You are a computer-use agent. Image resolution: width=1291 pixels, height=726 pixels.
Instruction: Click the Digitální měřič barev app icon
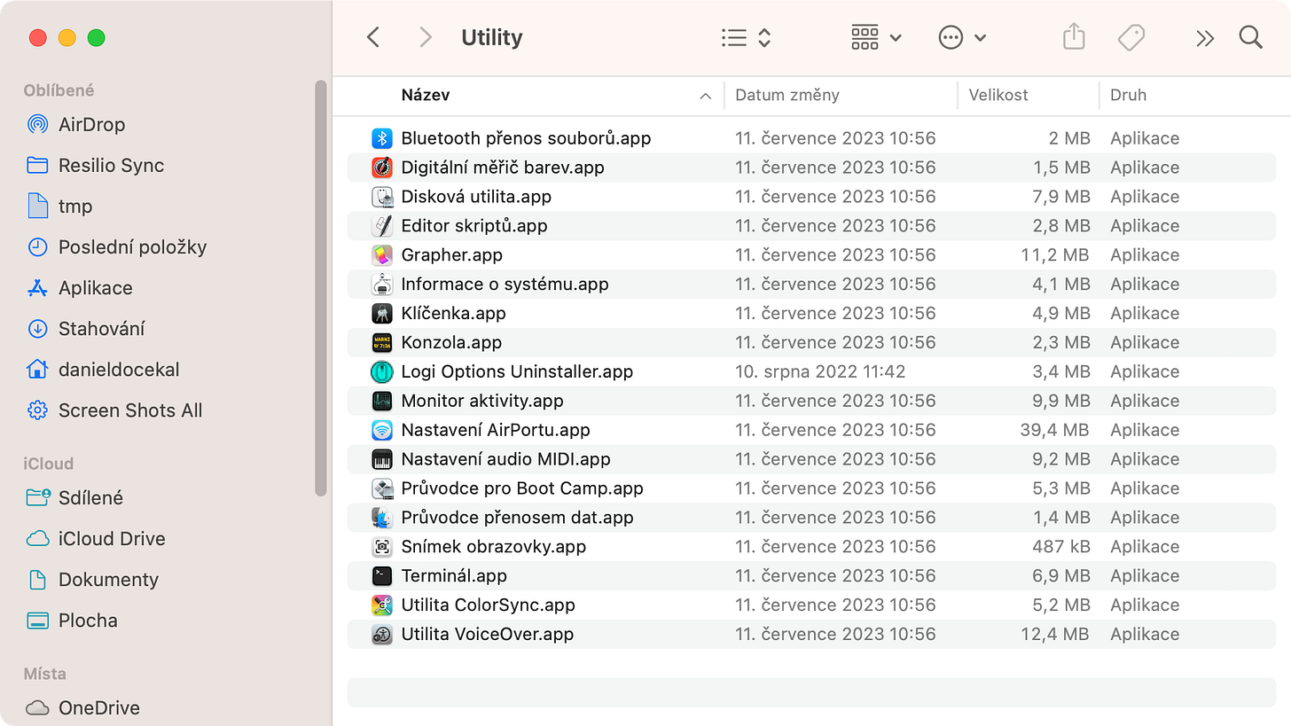pos(382,168)
